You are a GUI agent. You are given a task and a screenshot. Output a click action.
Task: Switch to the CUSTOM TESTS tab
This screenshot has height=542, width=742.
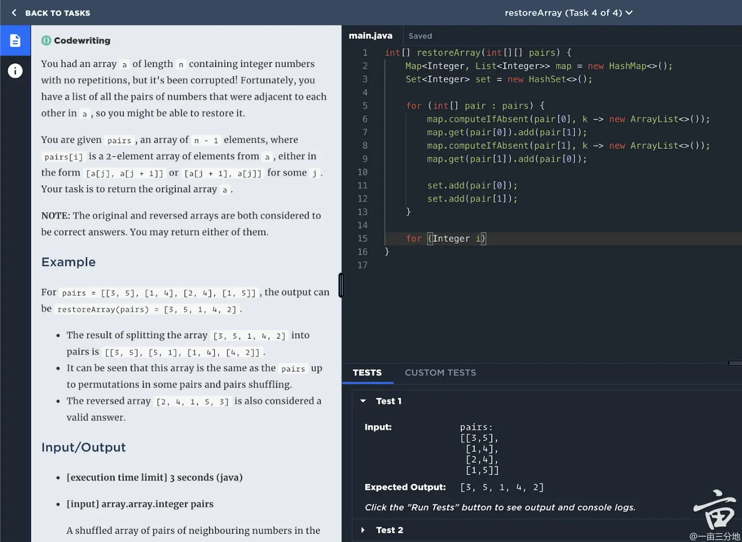point(440,372)
